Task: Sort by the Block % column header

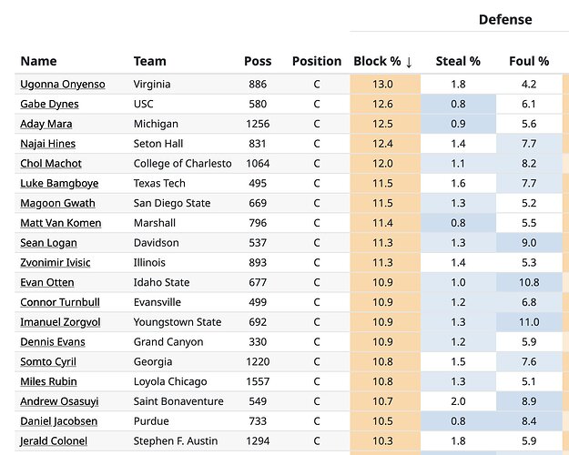Action: click(x=382, y=62)
